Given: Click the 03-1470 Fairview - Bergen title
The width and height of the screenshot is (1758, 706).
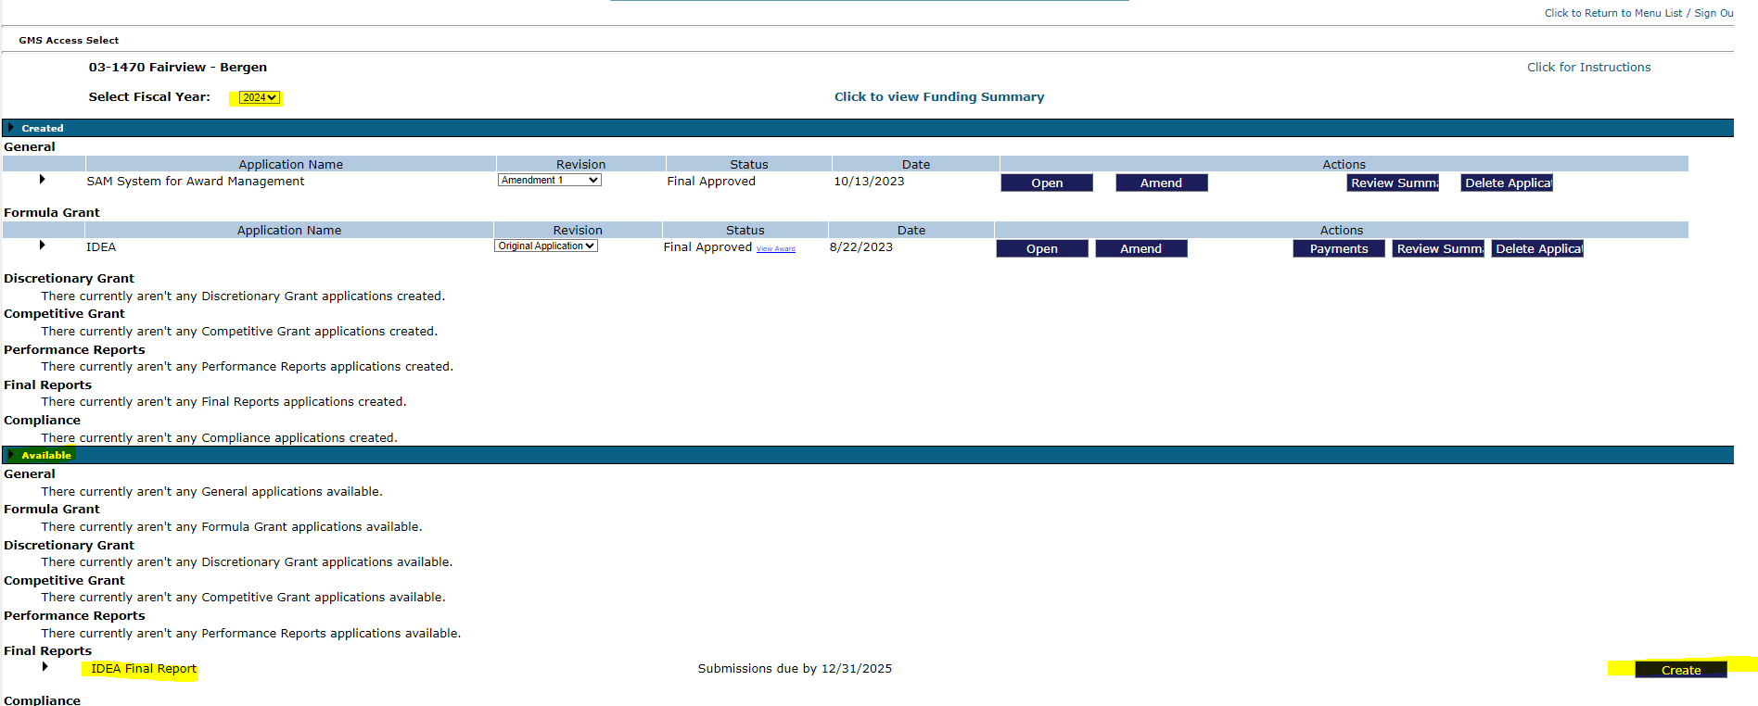Looking at the screenshot, I should click(178, 67).
